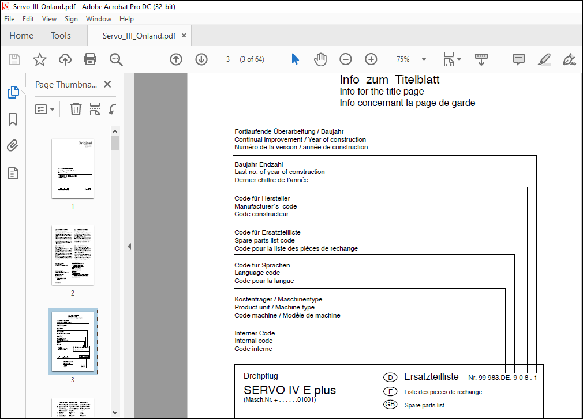Enable scrolling read mode icon
Viewport: 583px width, 419px height.
click(x=481, y=59)
